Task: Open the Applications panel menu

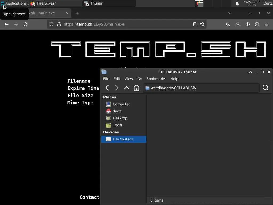Action: coord(14,3)
